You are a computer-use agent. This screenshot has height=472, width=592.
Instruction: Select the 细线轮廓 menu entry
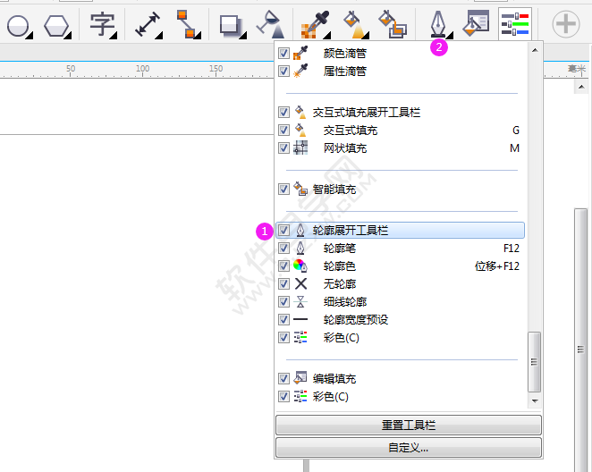pyautogui.click(x=400, y=301)
